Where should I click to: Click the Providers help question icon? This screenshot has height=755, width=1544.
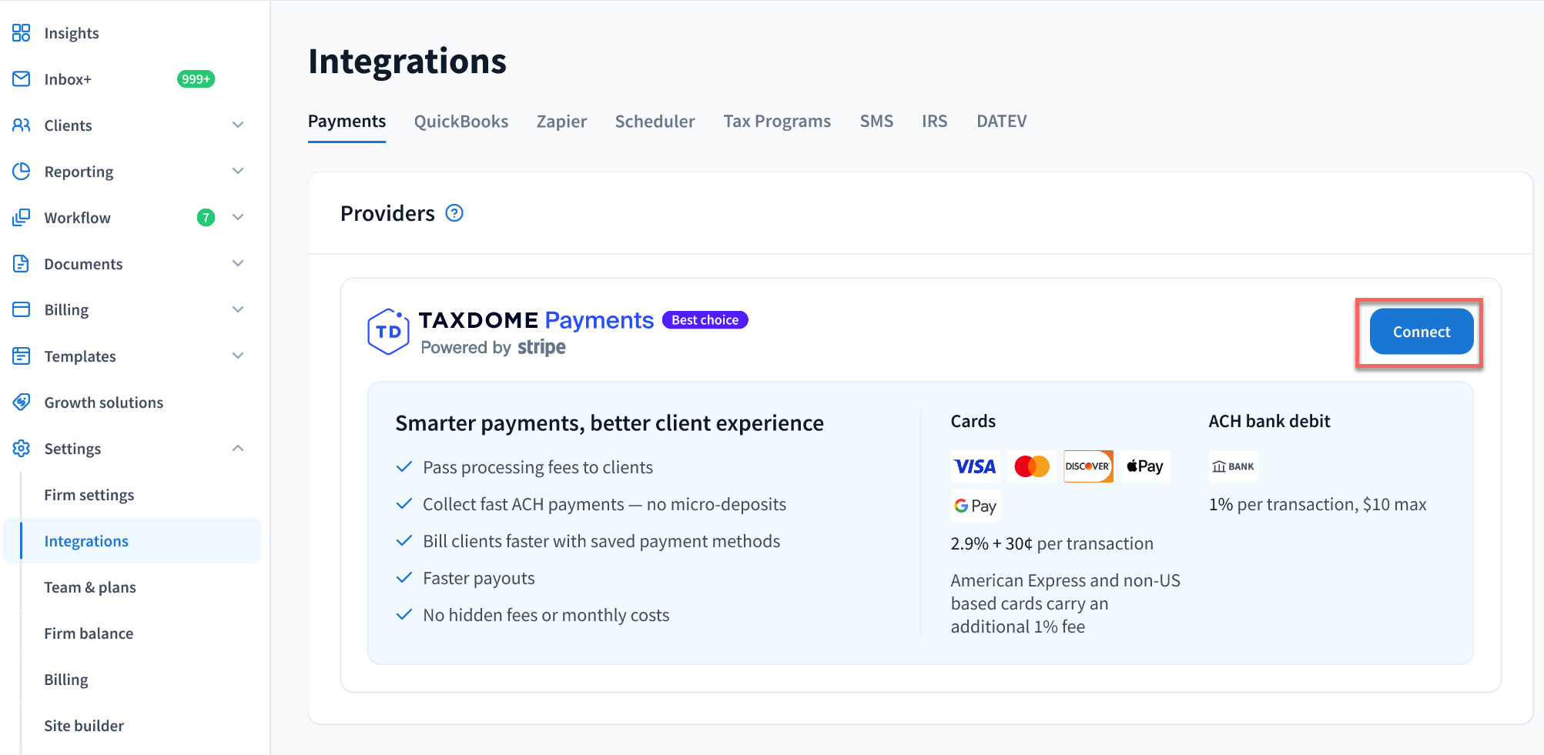coord(454,213)
